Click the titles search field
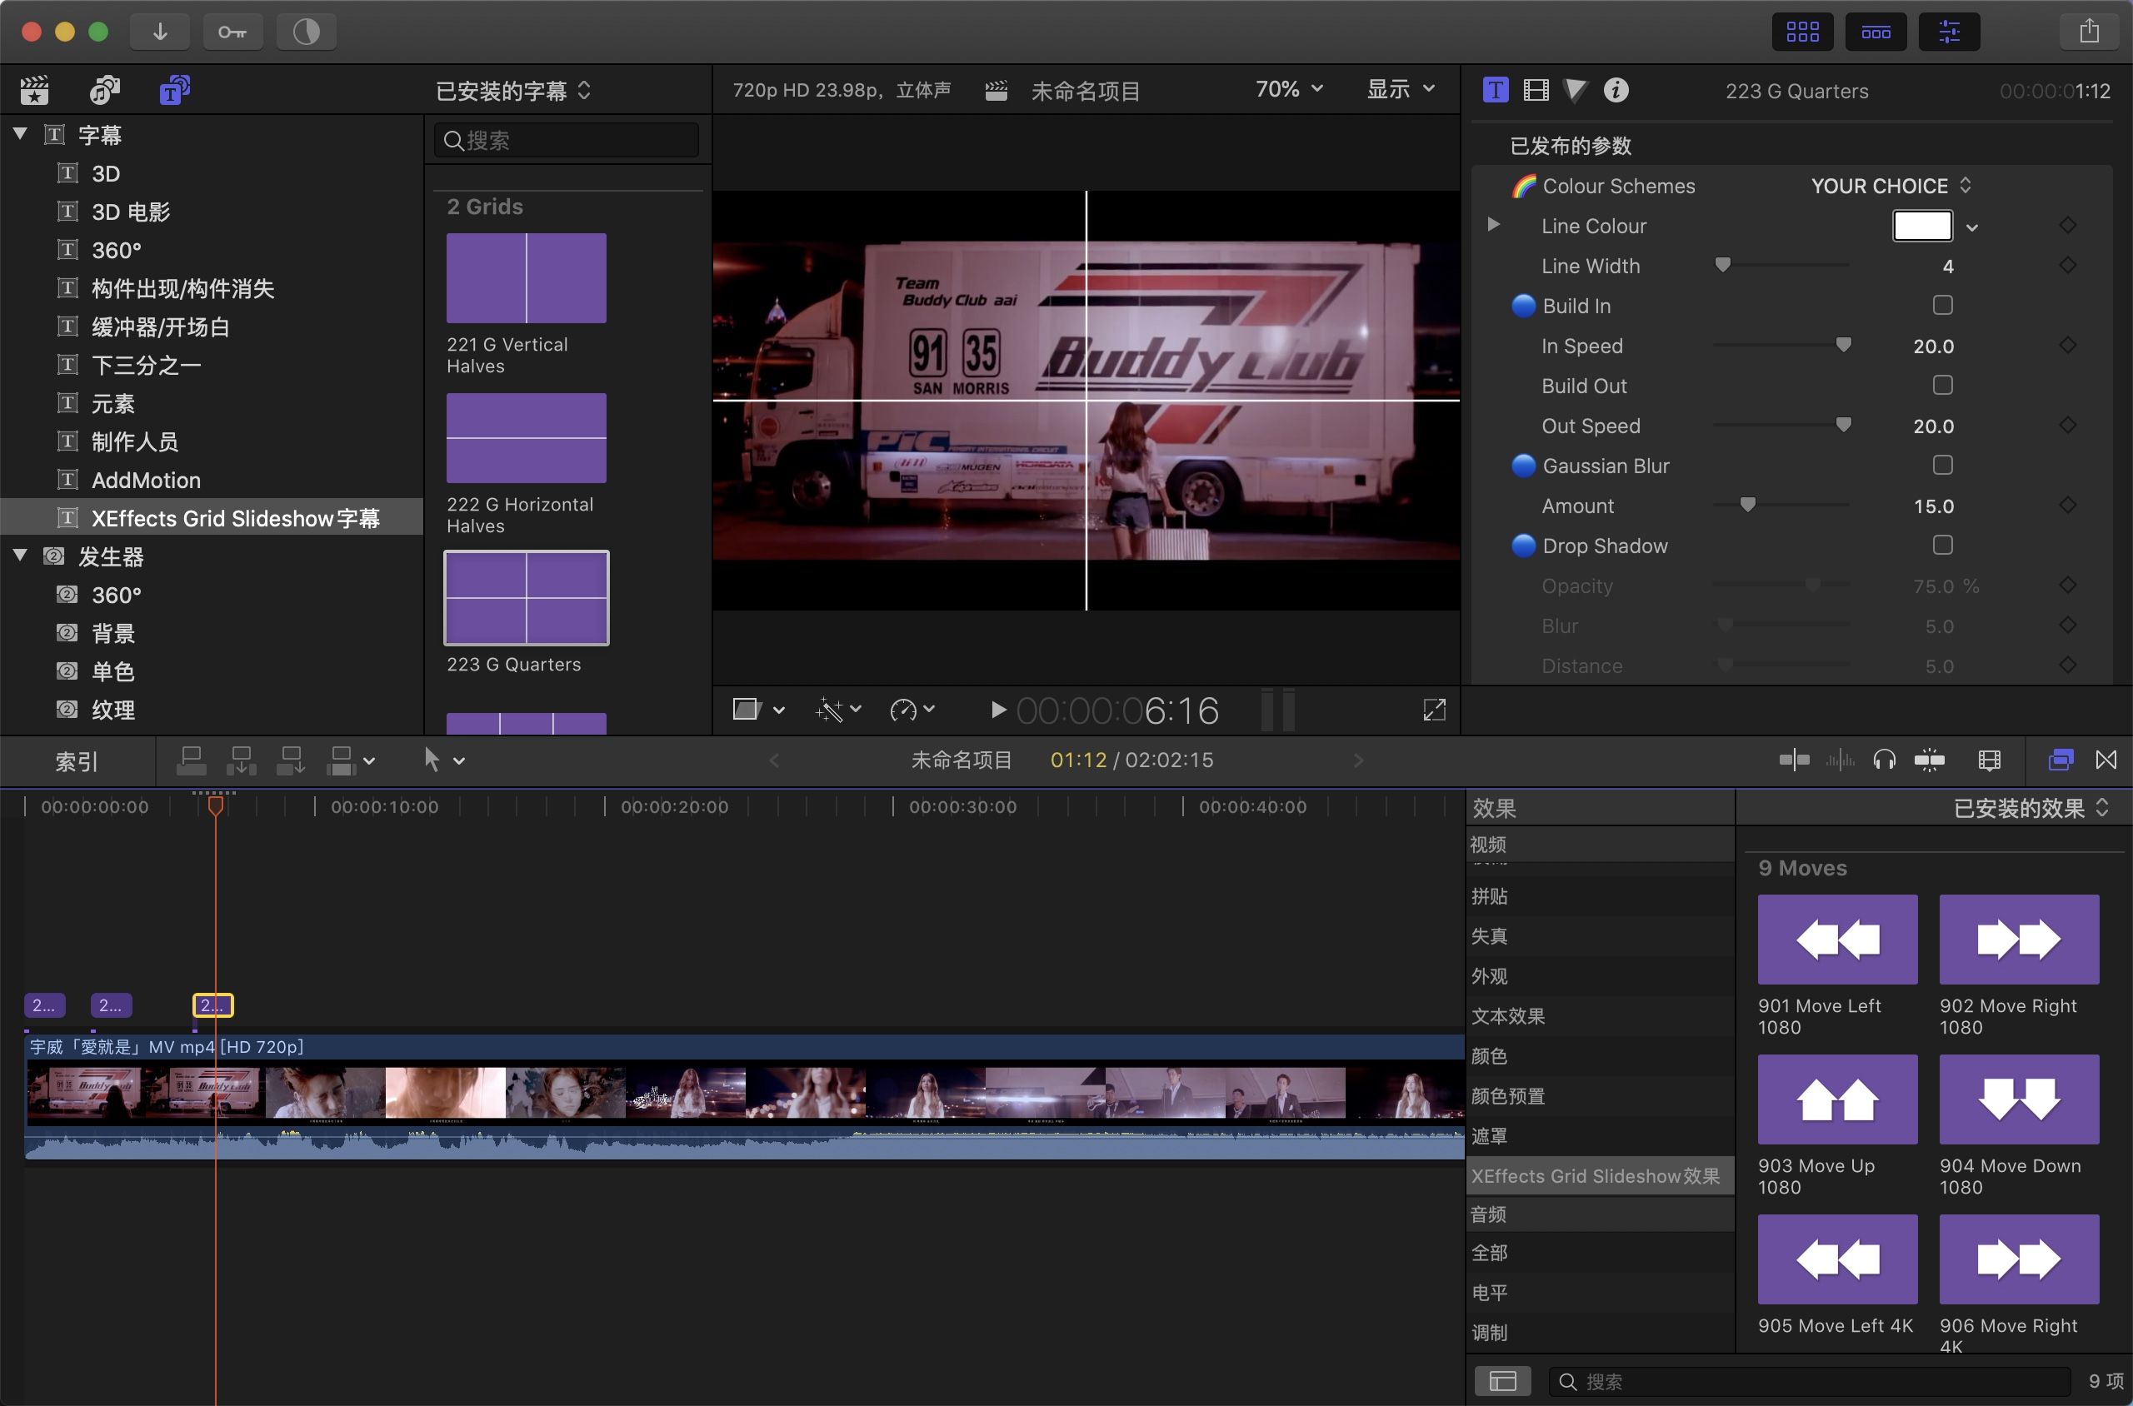 (x=567, y=140)
